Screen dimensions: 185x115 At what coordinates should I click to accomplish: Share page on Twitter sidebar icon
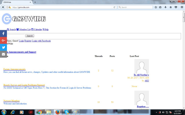click(3, 47)
